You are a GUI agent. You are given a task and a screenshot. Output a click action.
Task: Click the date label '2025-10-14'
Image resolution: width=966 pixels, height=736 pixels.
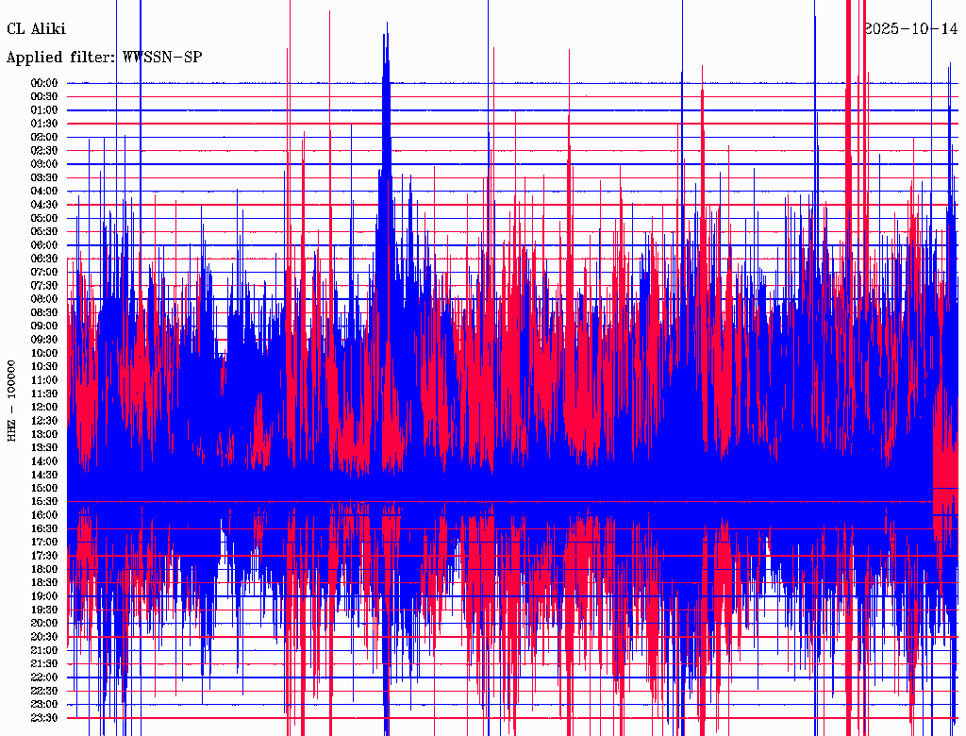(910, 29)
